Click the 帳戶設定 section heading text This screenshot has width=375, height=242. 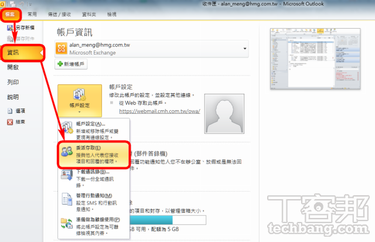[121, 87]
